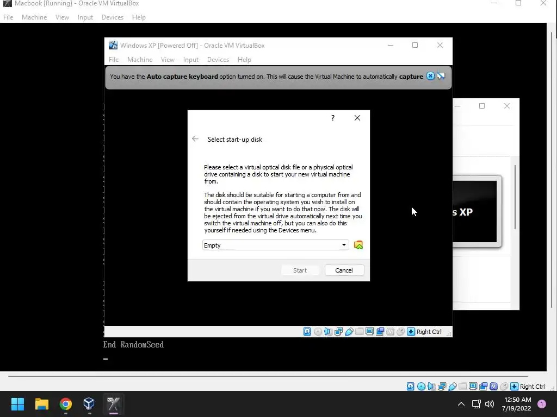The width and height of the screenshot is (557, 417).
Task: Select the running Macbook VM taskbar icon
Action: (x=113, y=404)
